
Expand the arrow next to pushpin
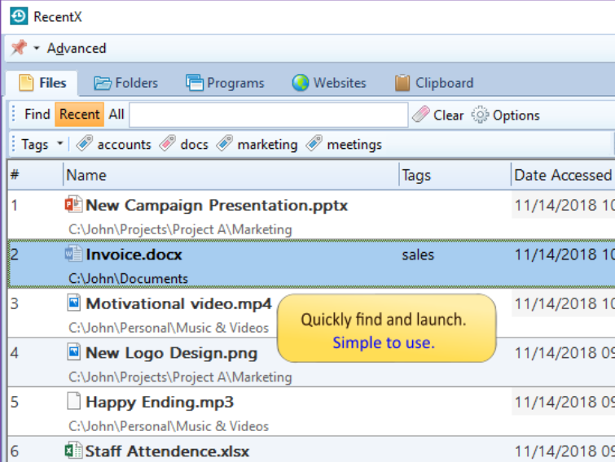pos(37,48)
